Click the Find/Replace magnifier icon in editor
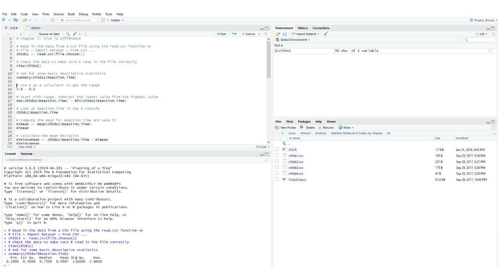 [x=68, y=34]
